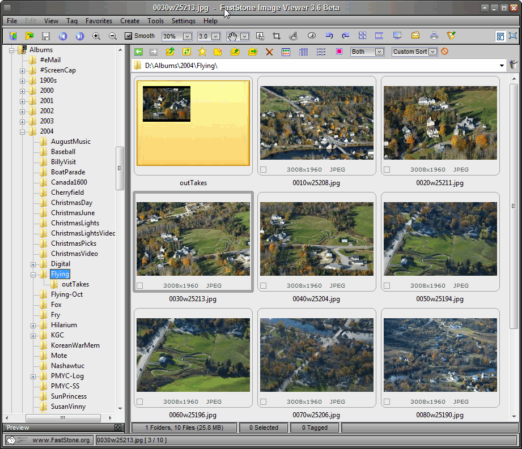Viewport: 522px width, 449px height.
Task: Delete selected item with the red X
Action: point(269,52)
